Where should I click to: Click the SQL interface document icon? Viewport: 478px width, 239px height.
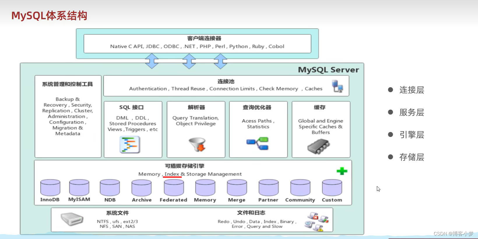[x=130, y=145]
